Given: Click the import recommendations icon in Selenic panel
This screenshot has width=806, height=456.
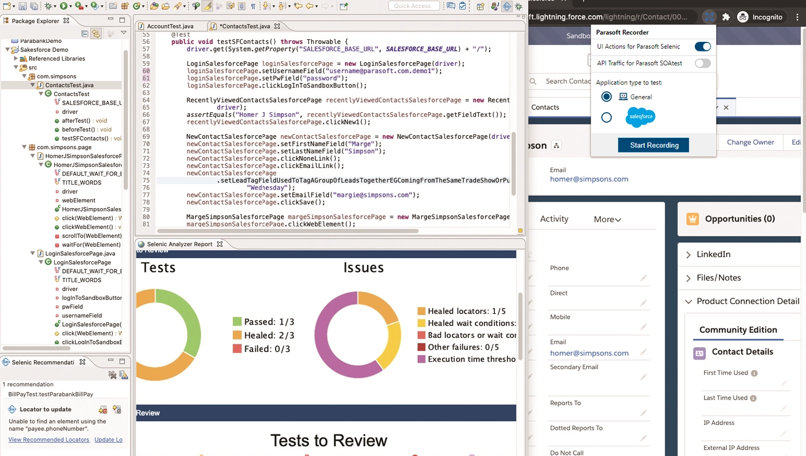Looking at the screenshot, I should [124, 375].
